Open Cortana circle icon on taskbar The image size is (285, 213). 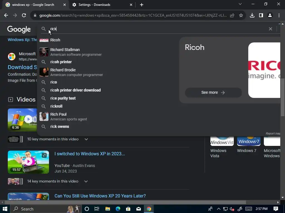pyautogui.click(x=87, y=209)
